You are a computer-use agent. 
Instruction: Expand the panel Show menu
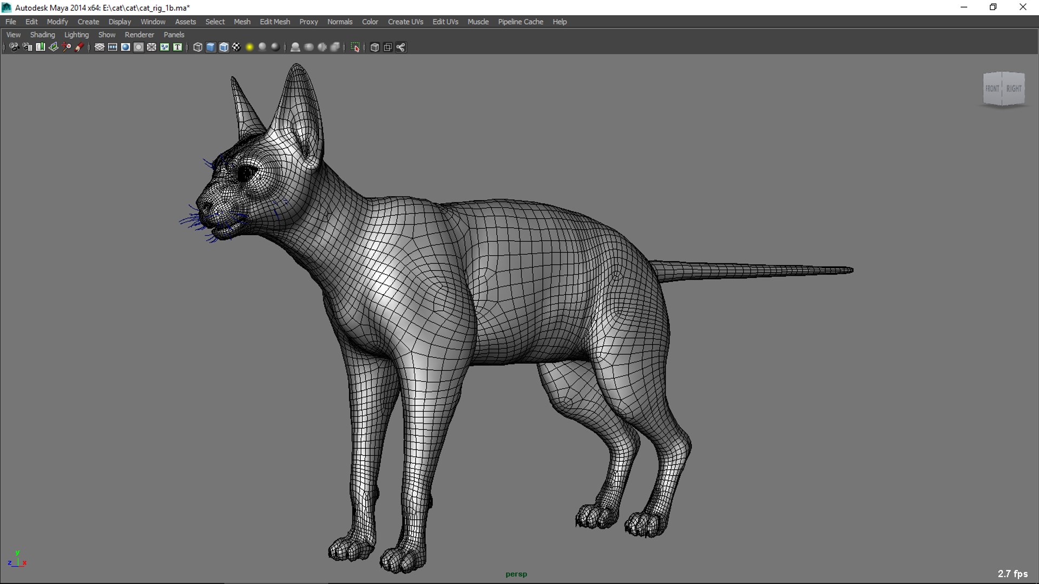point(107,35)
